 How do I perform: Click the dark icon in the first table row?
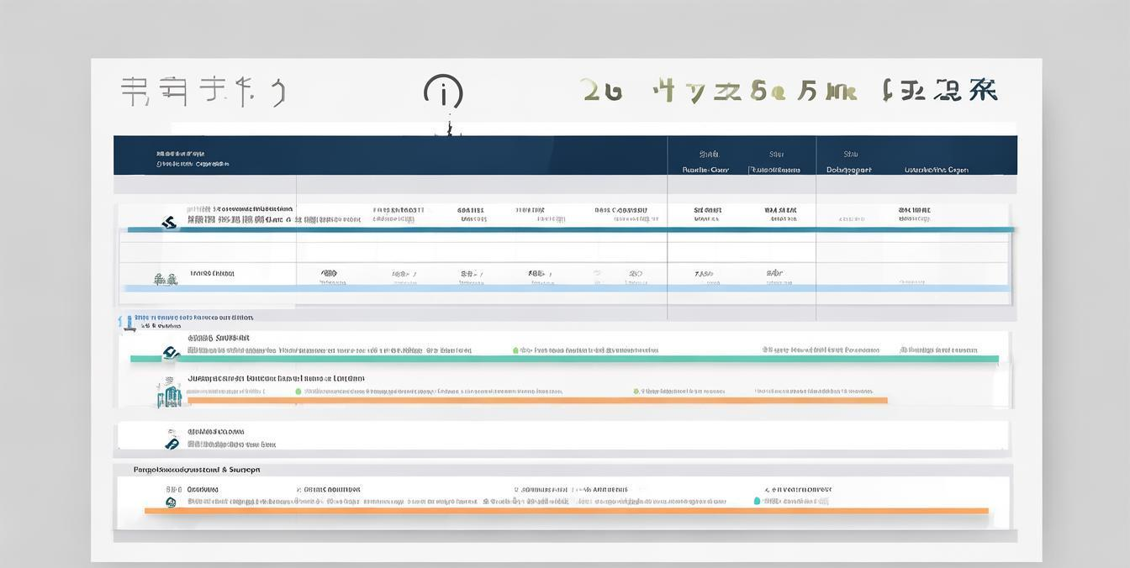click(169, 222)
